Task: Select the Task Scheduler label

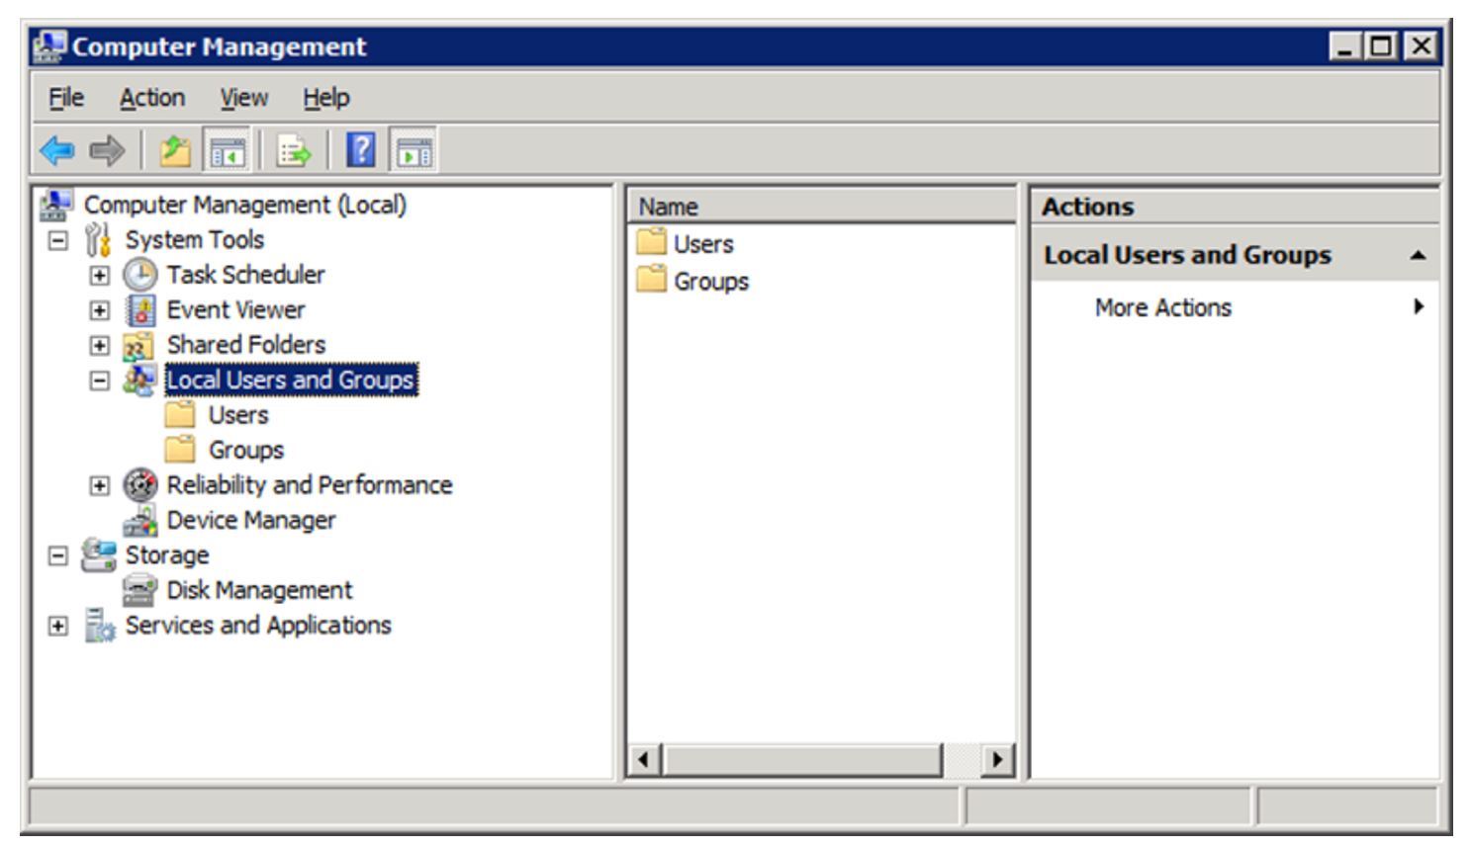Action: tap(245, 275)
